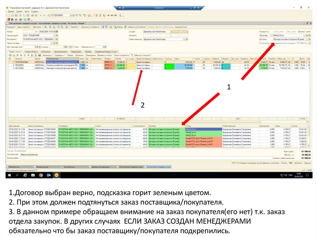The height and width of the screenshot is (237, 317).
Task: Select table row with article M3130943
Action: coord(159,68)
